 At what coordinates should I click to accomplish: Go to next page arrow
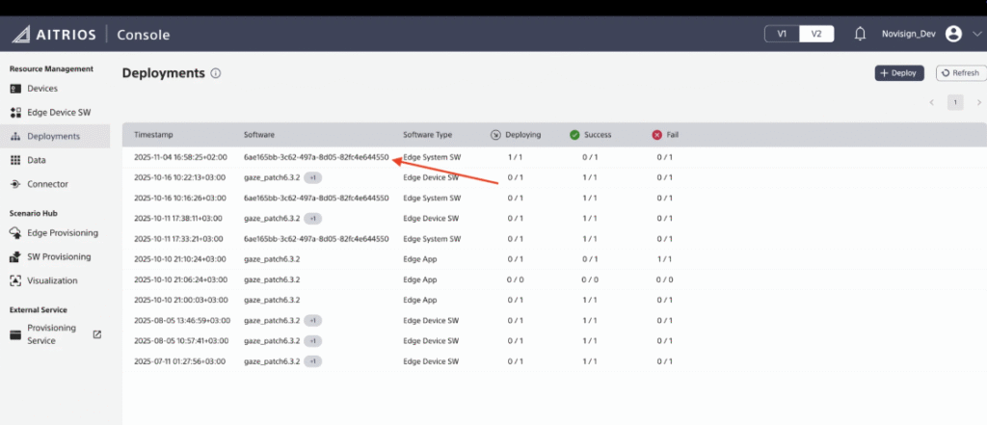click(979, 102)
